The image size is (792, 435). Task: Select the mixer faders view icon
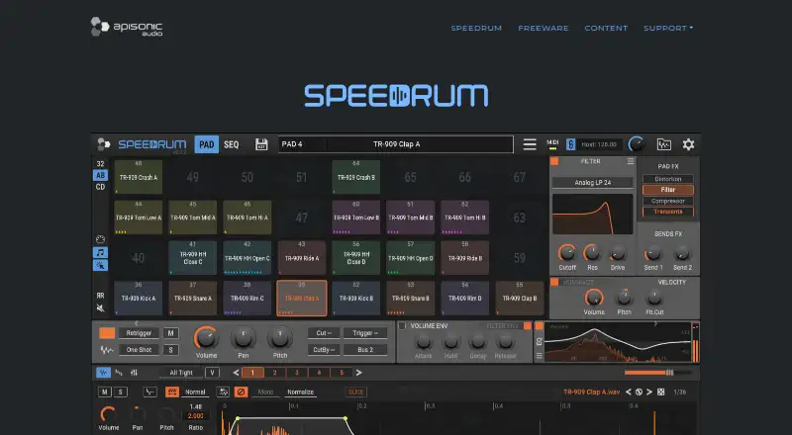134,373
